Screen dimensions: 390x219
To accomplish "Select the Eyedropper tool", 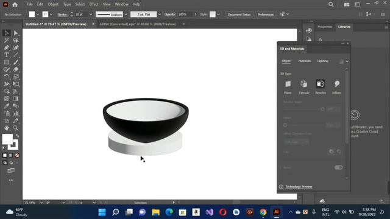I will click(7, 106).
